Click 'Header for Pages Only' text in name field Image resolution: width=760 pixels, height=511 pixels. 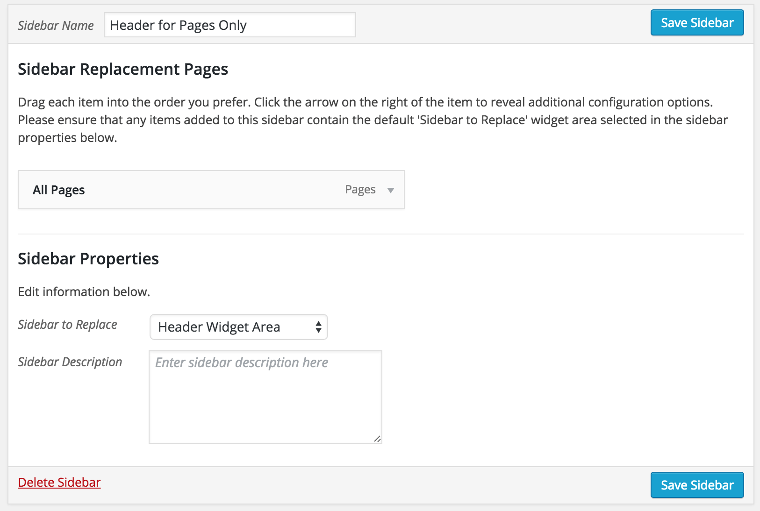[x=178, y=25]
